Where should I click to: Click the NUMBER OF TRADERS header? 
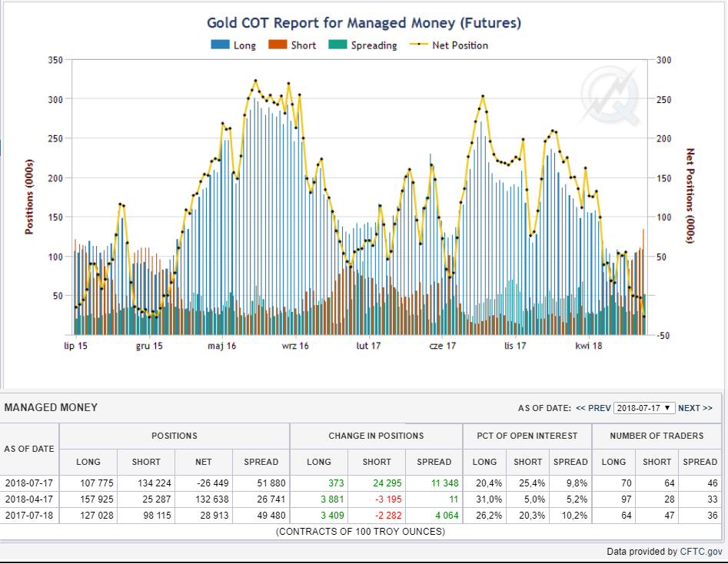click(657, 436)
